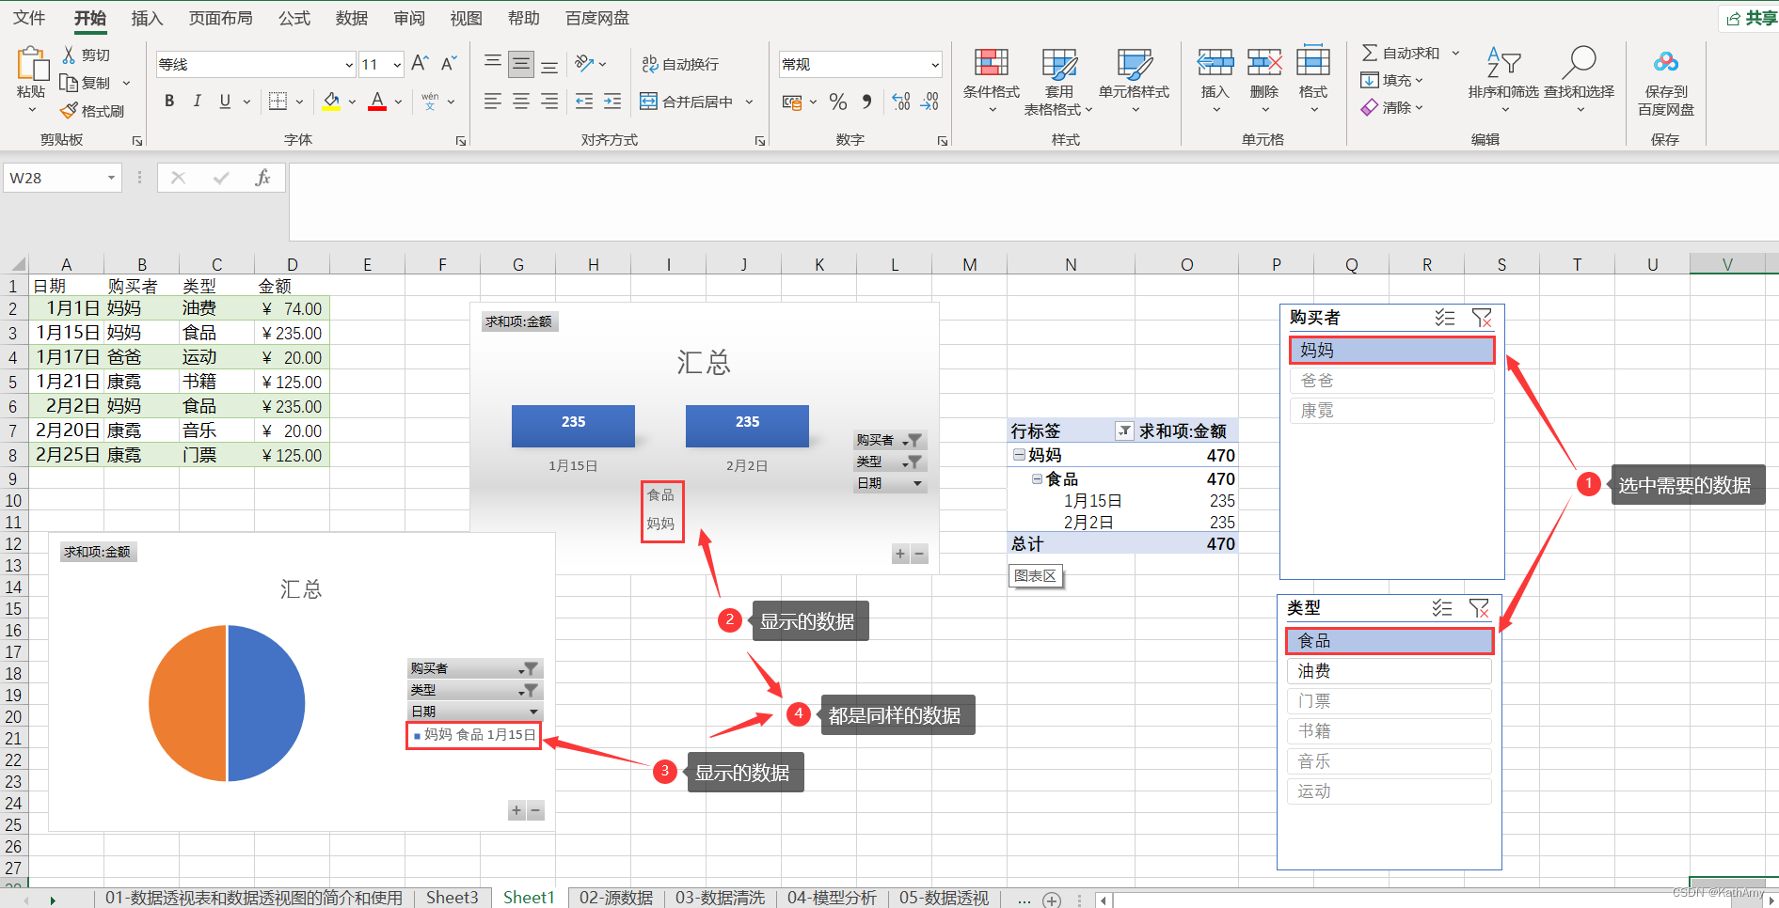Open fill color picker arrow

(x=353, y=102)
